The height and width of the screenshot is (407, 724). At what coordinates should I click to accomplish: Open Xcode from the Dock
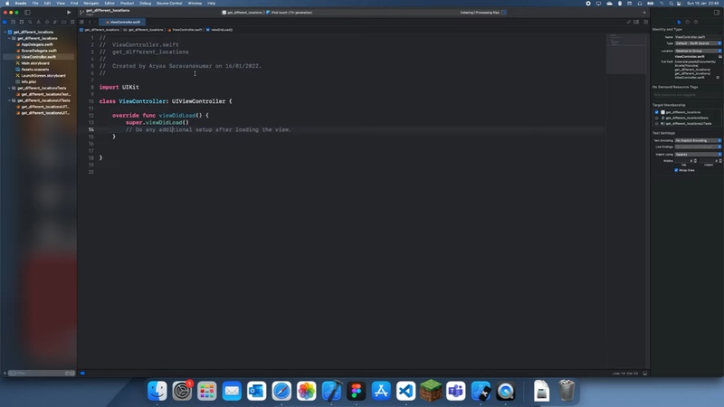point(331,391)
